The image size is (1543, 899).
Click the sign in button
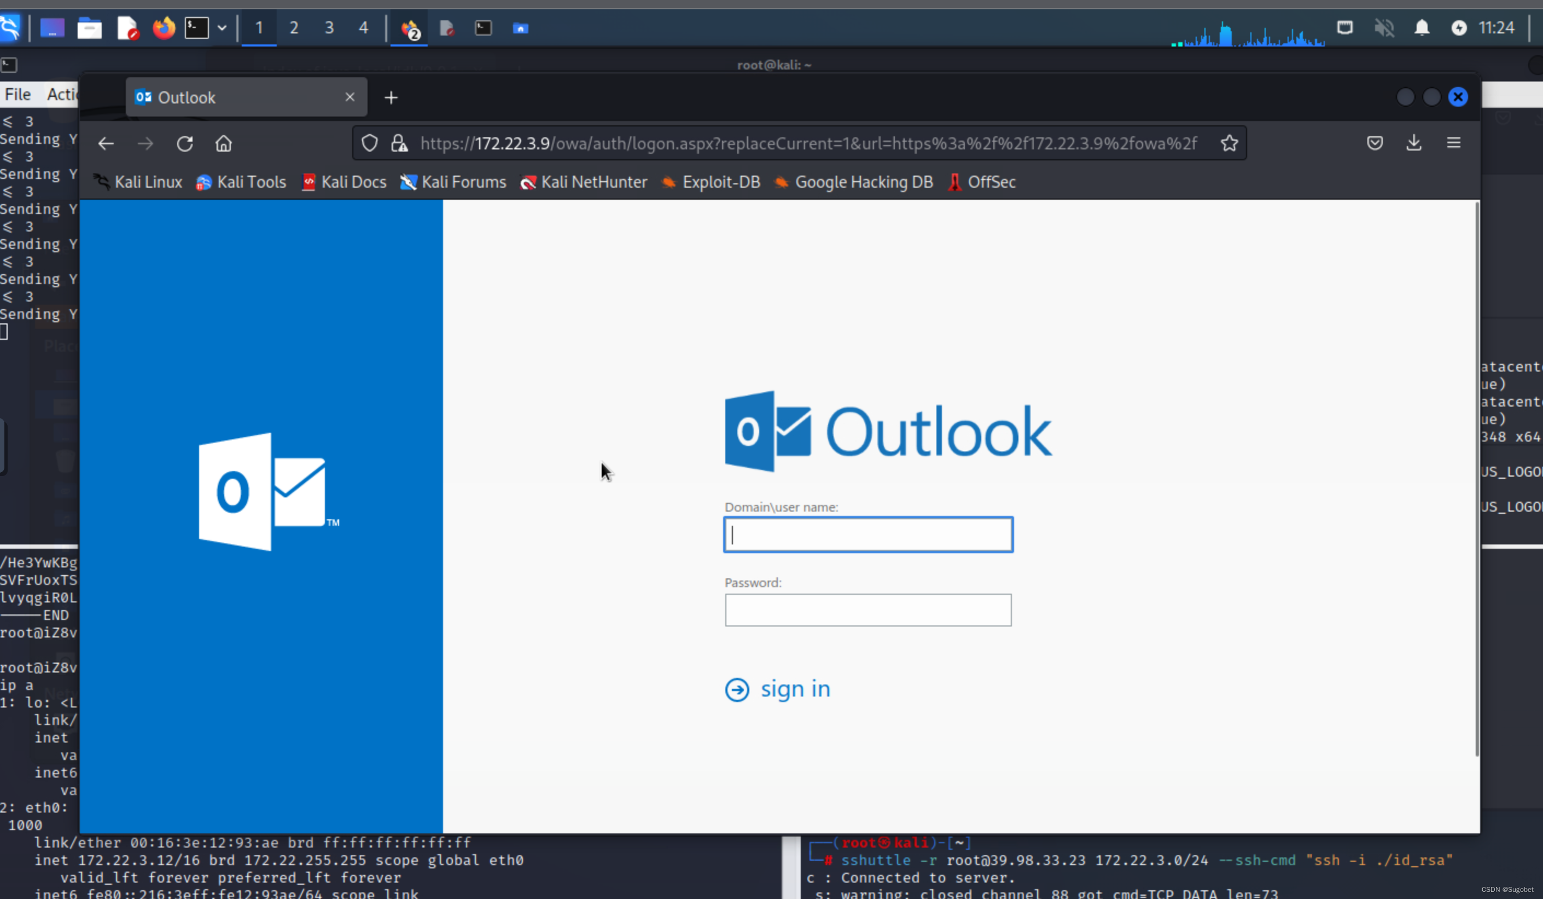pos(778,689)
